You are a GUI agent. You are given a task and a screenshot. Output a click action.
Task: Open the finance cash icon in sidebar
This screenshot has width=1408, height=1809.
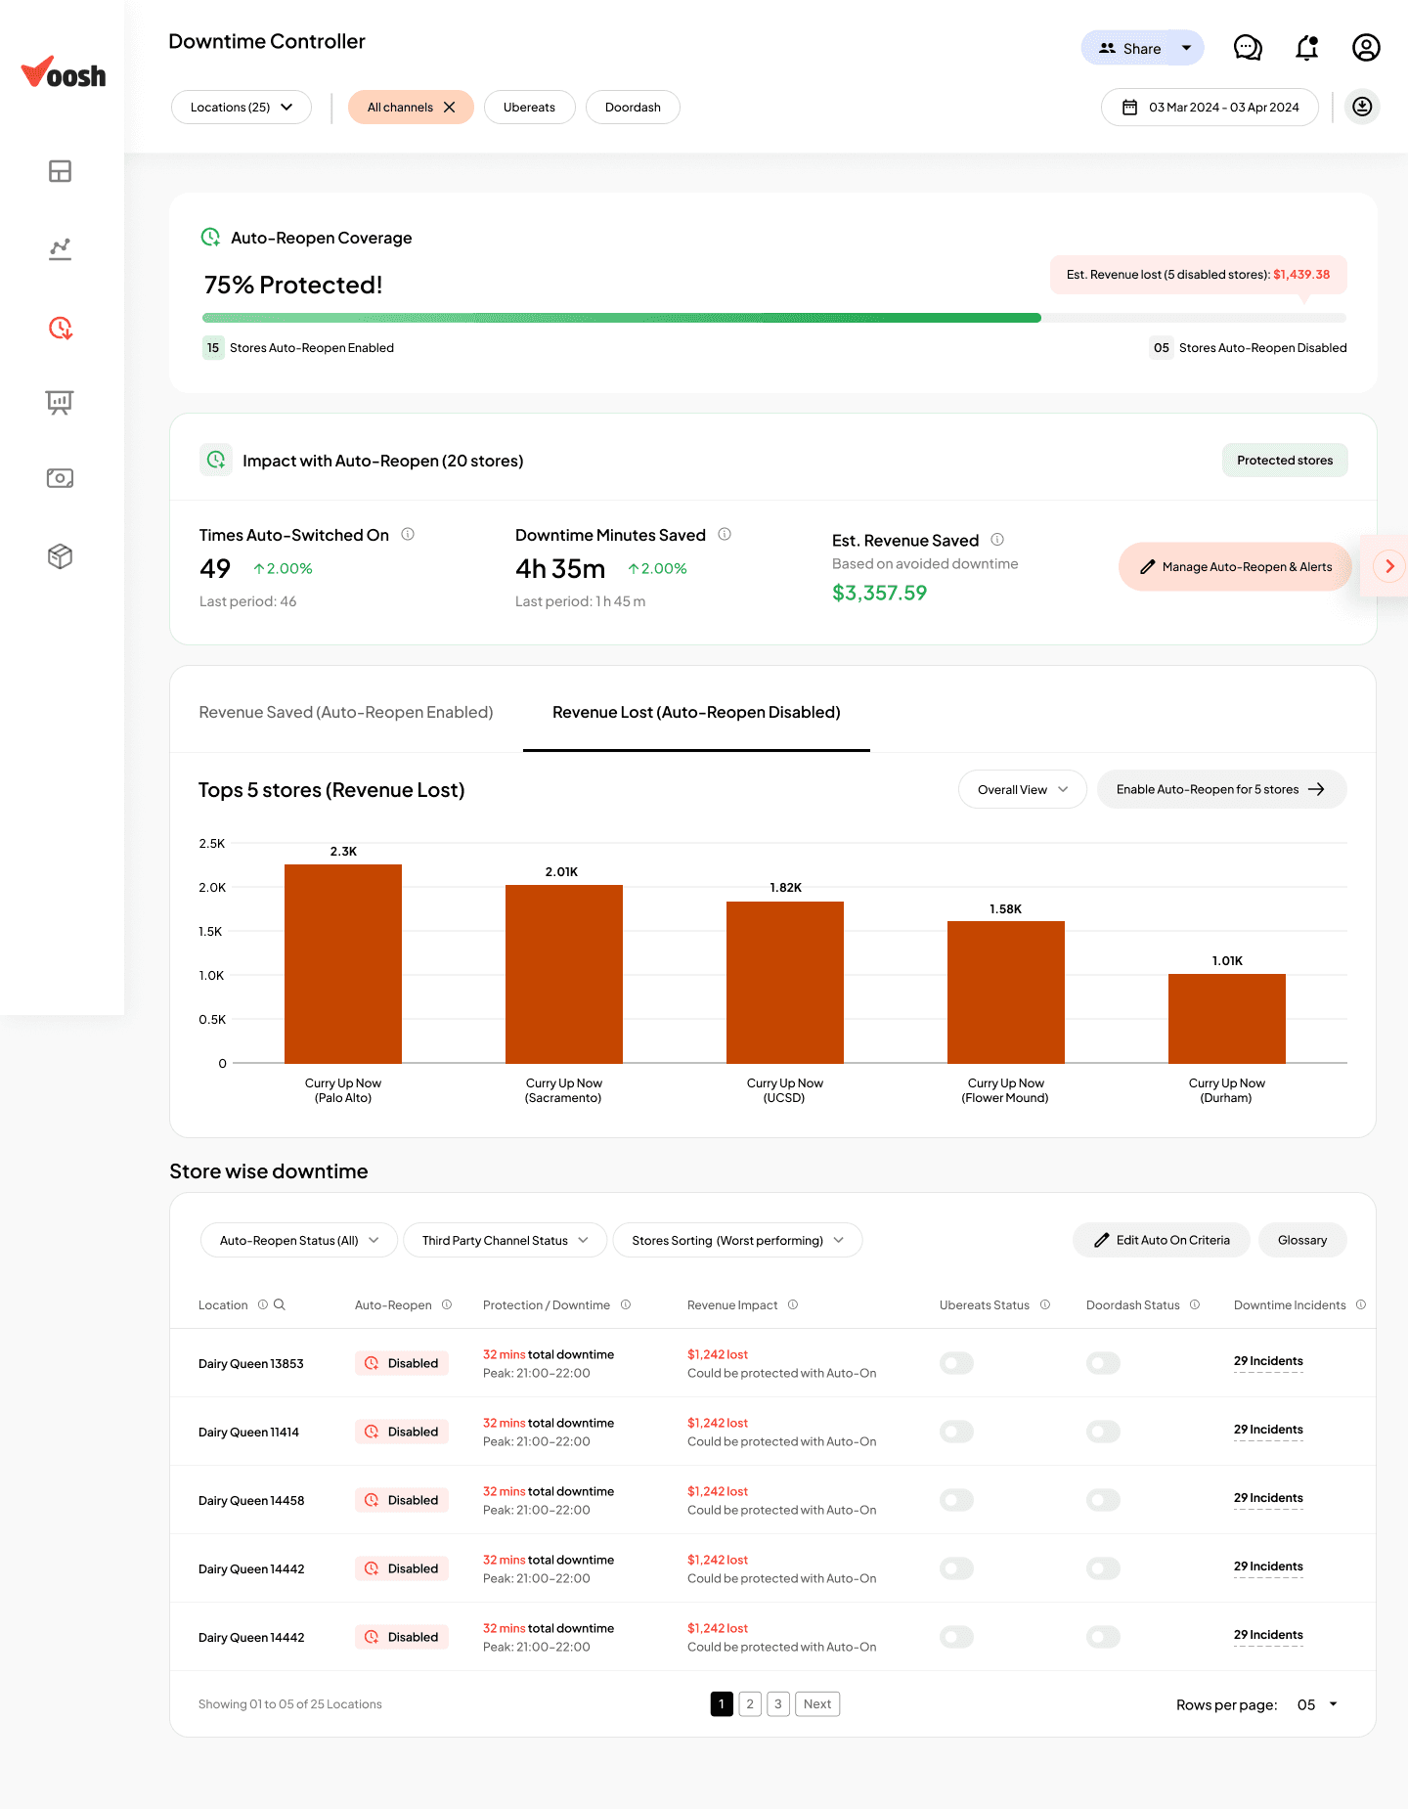coord(60,478)
